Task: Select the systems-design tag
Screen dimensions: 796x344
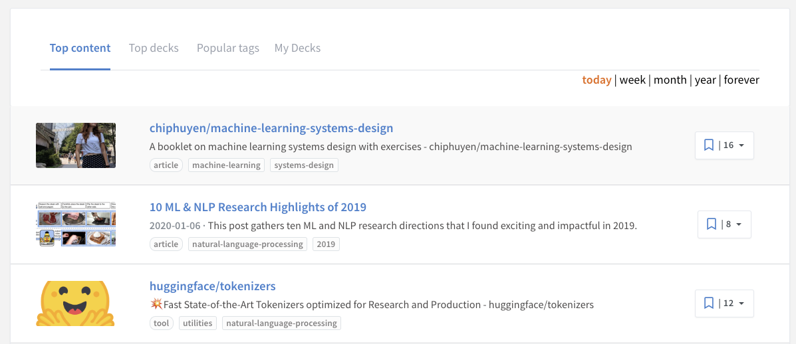Action: click(x=304, y=165)
